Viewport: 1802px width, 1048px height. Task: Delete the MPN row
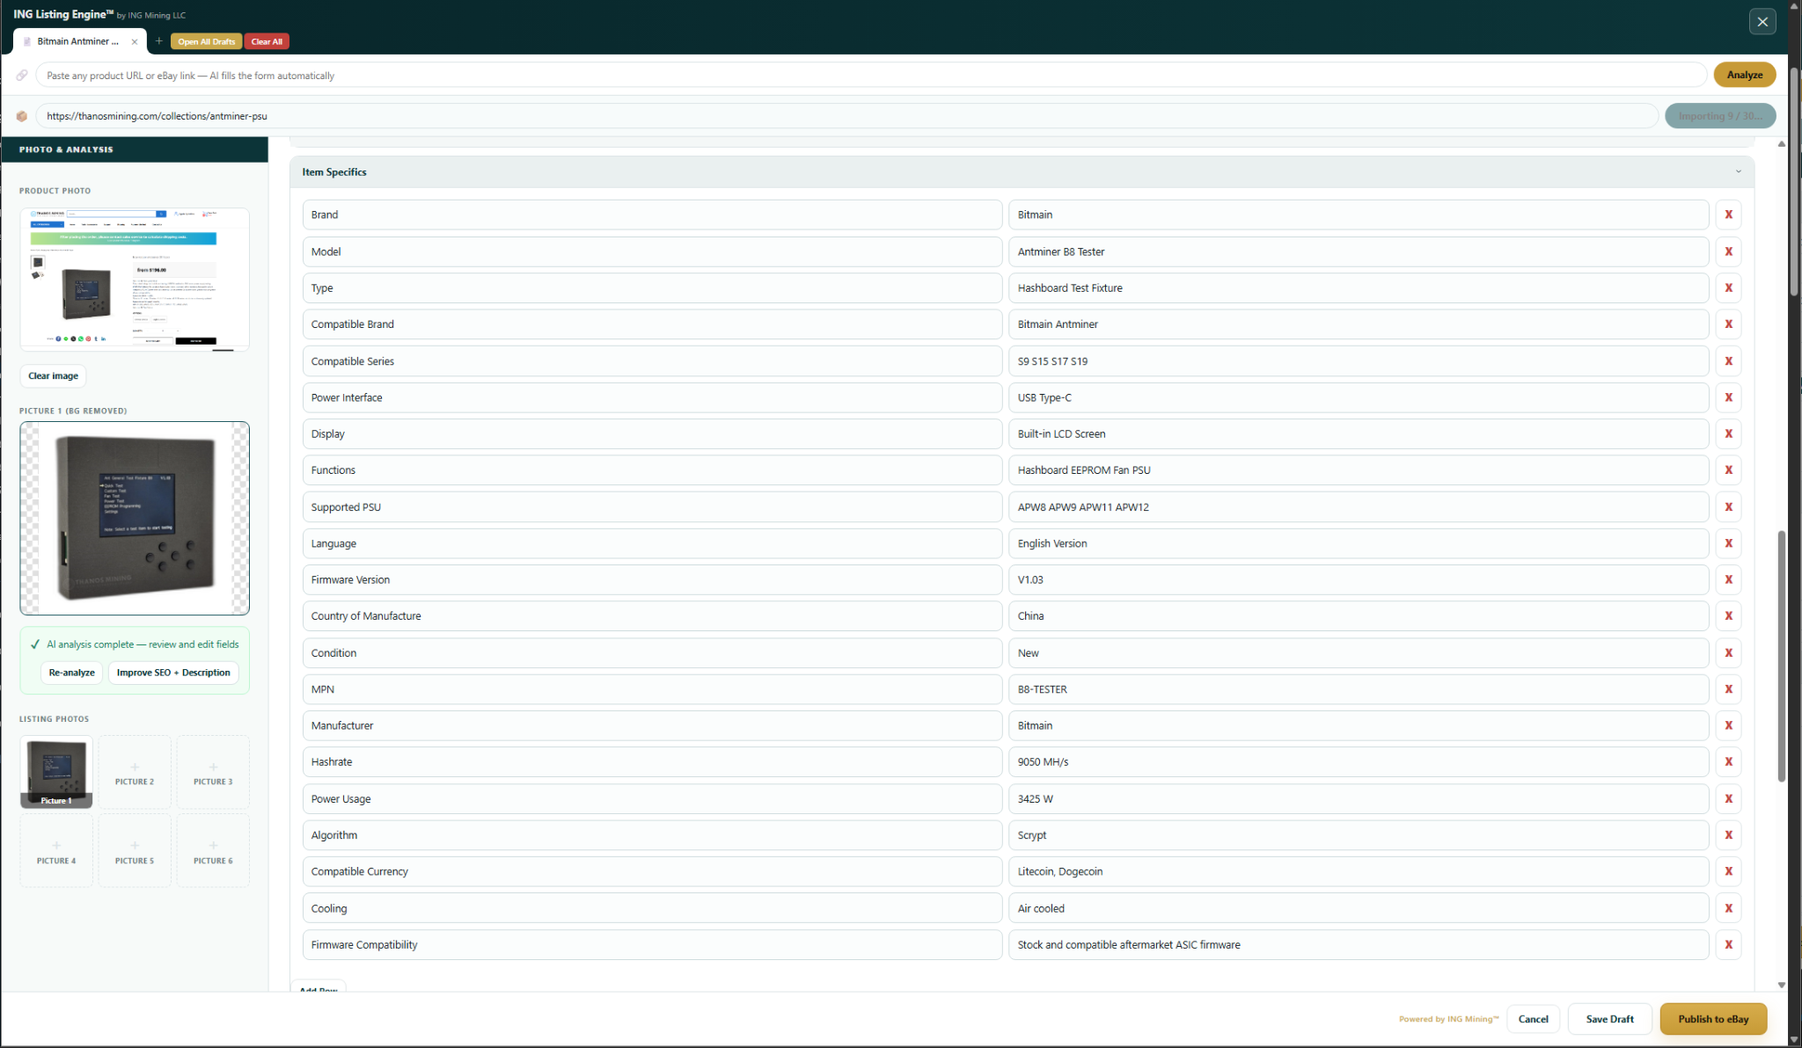[1728, 689]
